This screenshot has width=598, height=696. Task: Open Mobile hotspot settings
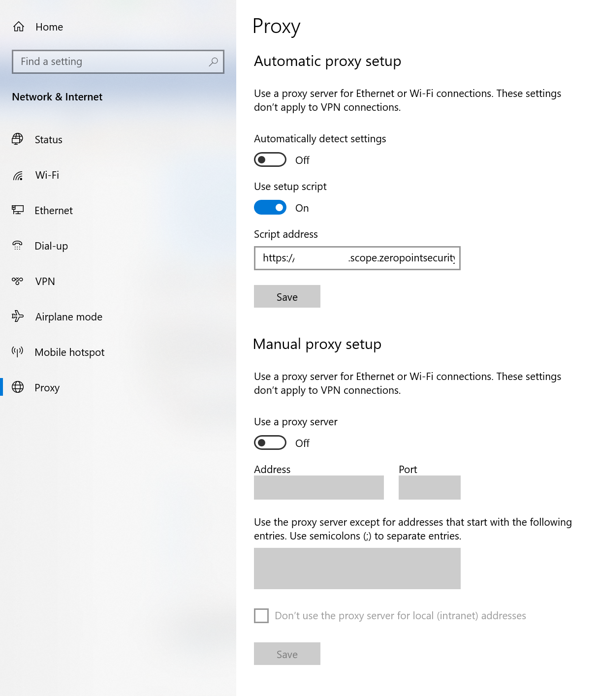pos(69,352)
